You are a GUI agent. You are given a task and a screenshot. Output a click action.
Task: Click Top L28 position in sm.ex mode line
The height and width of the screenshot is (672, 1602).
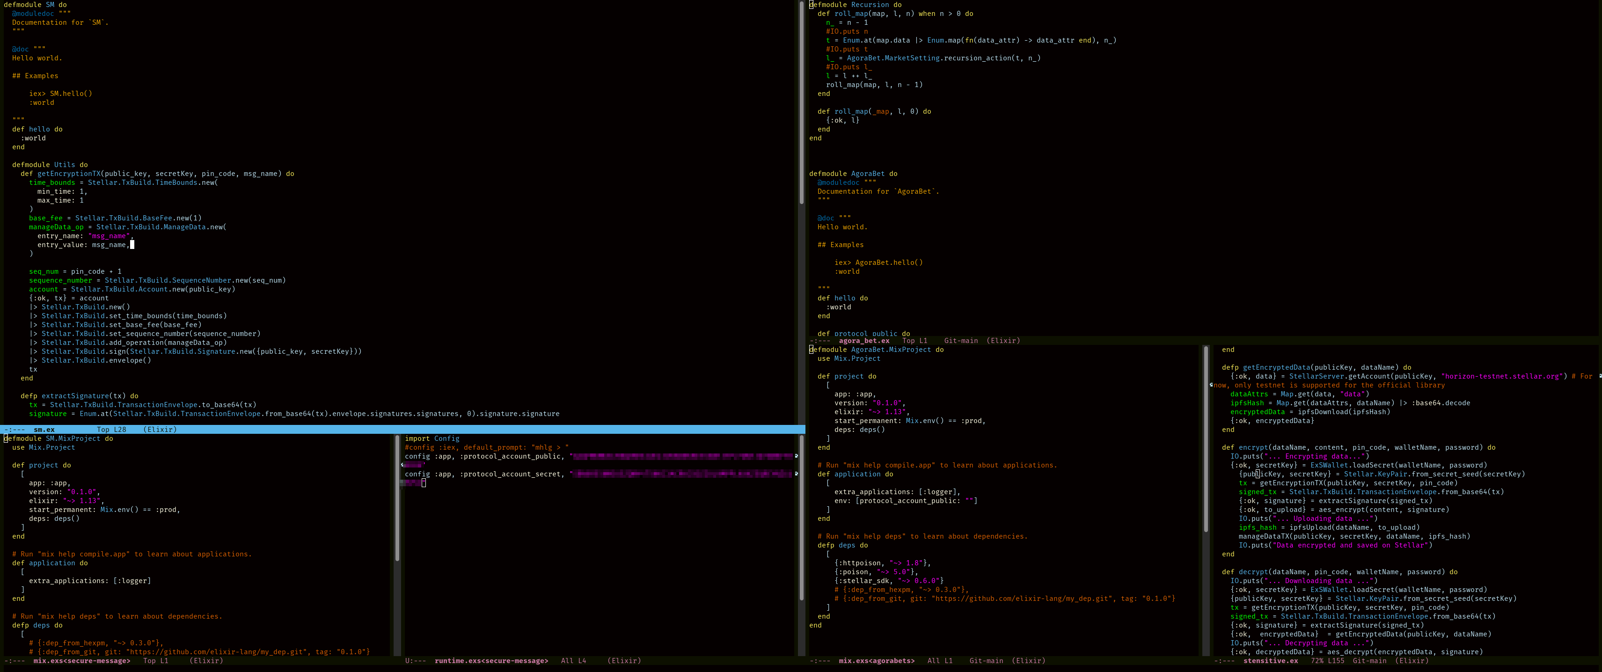tap(111, 430)
